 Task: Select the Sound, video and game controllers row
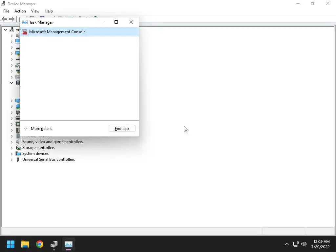point(52,142)
